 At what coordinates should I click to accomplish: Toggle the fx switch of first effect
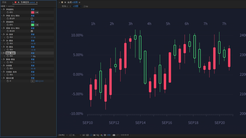pyautogui.click(x=4, y=9)
